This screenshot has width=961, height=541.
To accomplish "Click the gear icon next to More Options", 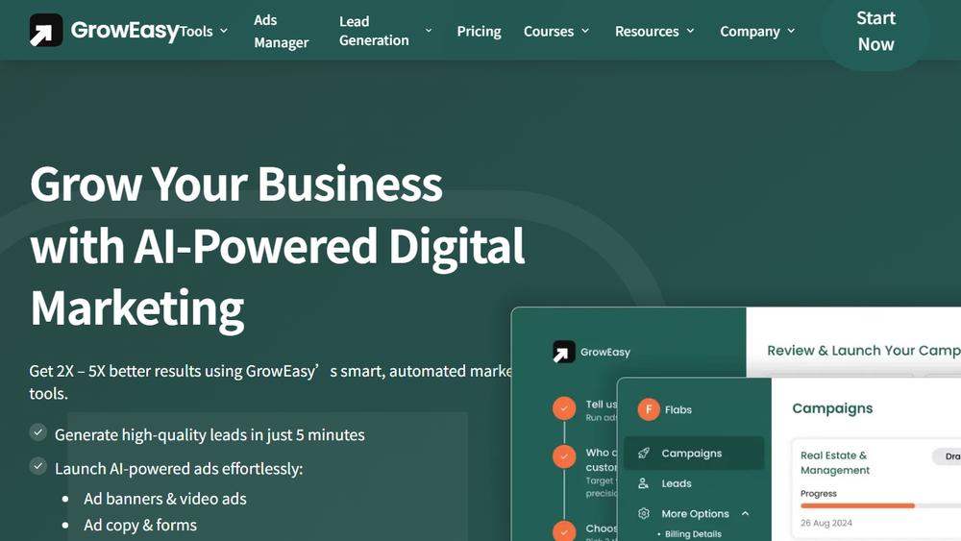I will (x=644, y=513).
